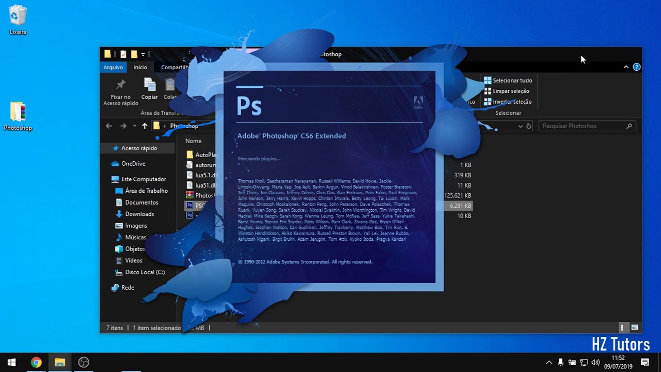Screen dimensions: 661x372
Task: Switch to large icons view in status bar
Action: (635, 328)
